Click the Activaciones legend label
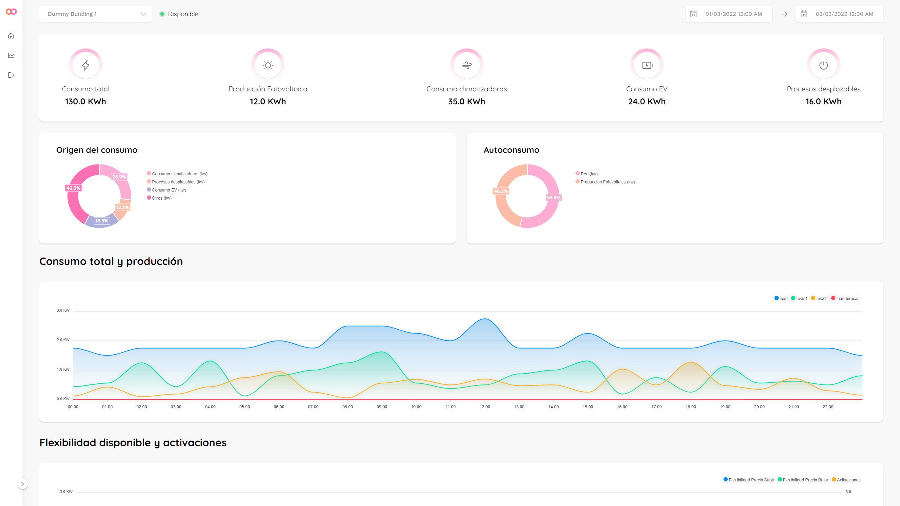Screen dimensions: 900x506 (848, 480)
